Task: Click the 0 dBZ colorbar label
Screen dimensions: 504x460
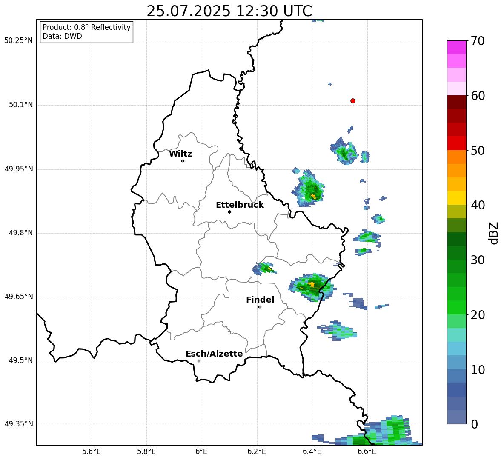Action: tap(474, 424)
